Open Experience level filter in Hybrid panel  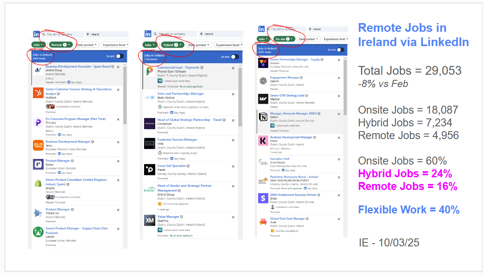pyautogui.click(x=228, y=45)
